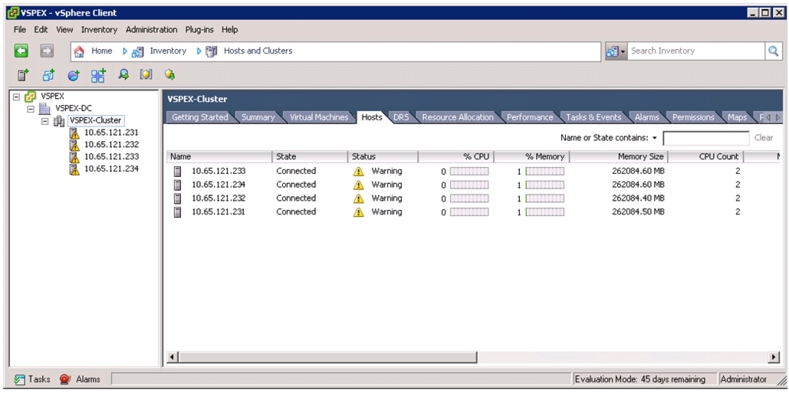Screen dimensions: 789x396
Task: Click the green Back navigation arrow
Action: (21, 51)
